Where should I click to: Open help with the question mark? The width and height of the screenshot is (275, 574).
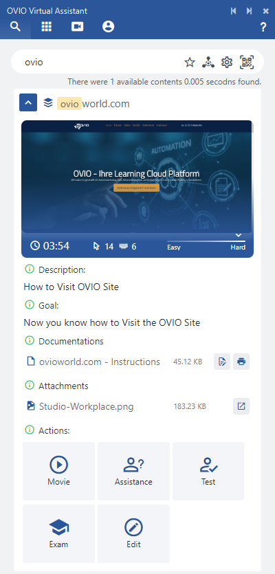(x=263, y=27)
